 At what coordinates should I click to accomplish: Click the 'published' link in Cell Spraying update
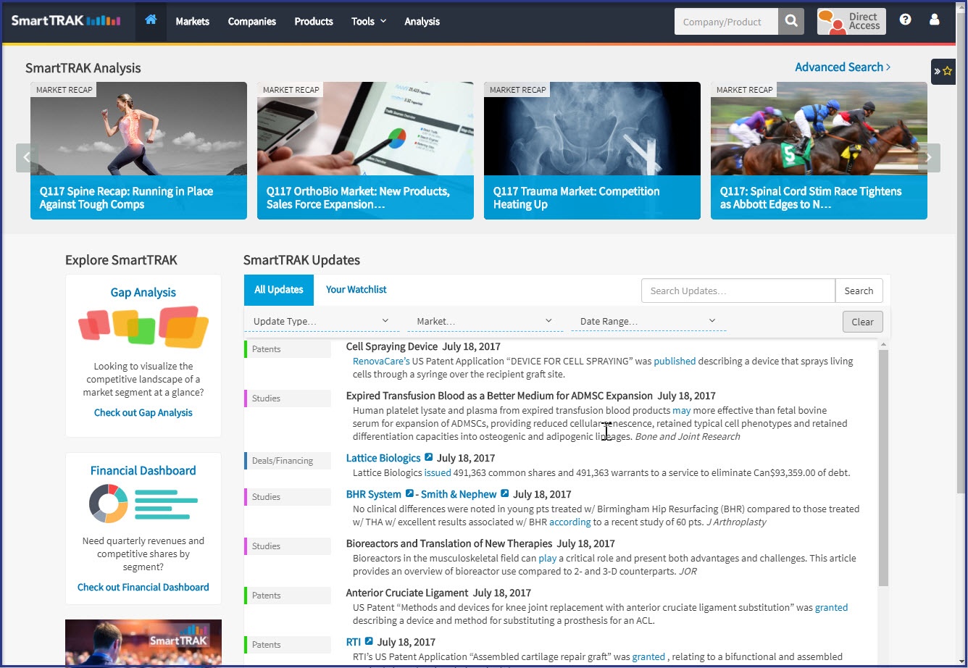point(675,361)
